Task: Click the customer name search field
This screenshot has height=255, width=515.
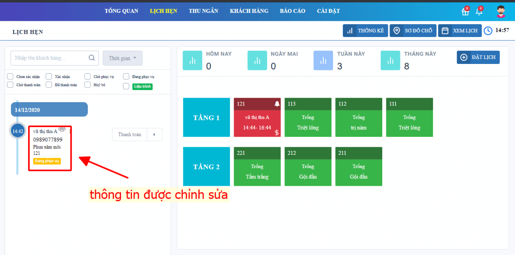Action: click(x=50, y=58)
